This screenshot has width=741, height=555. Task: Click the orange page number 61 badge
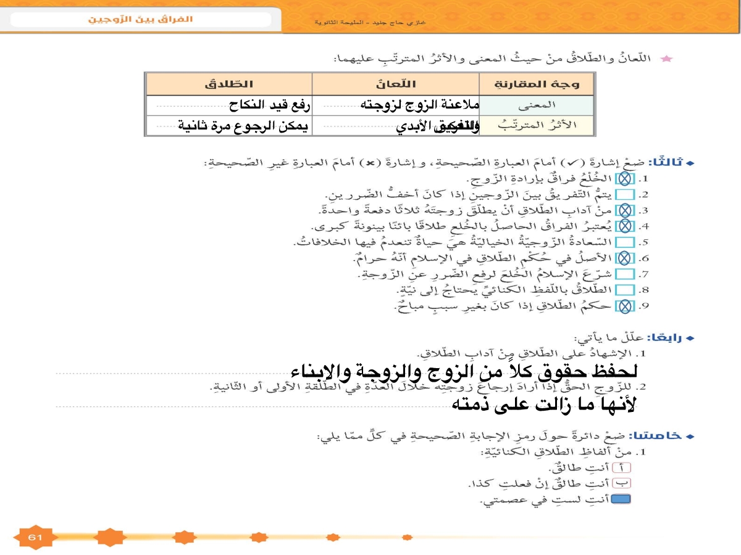(33, 537)
